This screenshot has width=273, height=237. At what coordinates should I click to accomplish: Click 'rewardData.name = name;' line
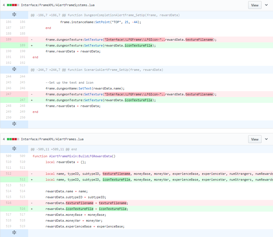tap(67, 191)
